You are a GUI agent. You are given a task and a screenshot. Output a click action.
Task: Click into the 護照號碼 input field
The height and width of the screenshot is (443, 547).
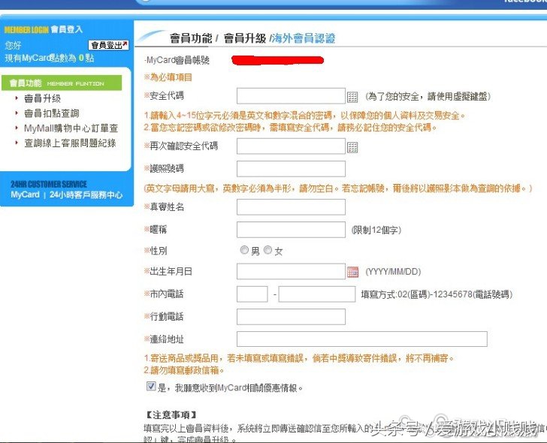[x=291, y=169]
